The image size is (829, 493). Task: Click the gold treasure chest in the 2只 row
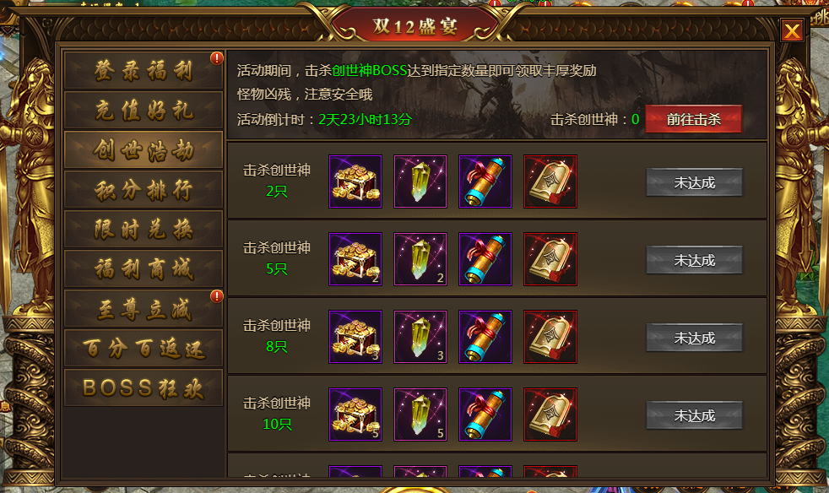[355, 181]
